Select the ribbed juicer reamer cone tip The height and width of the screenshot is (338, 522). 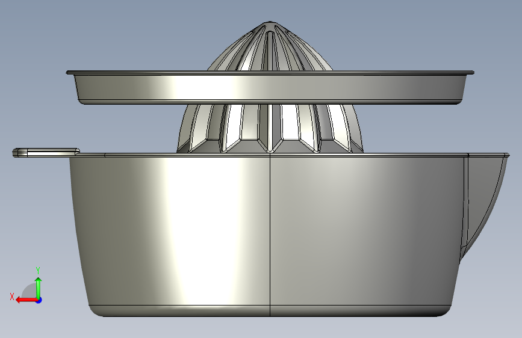click(270, 46)
